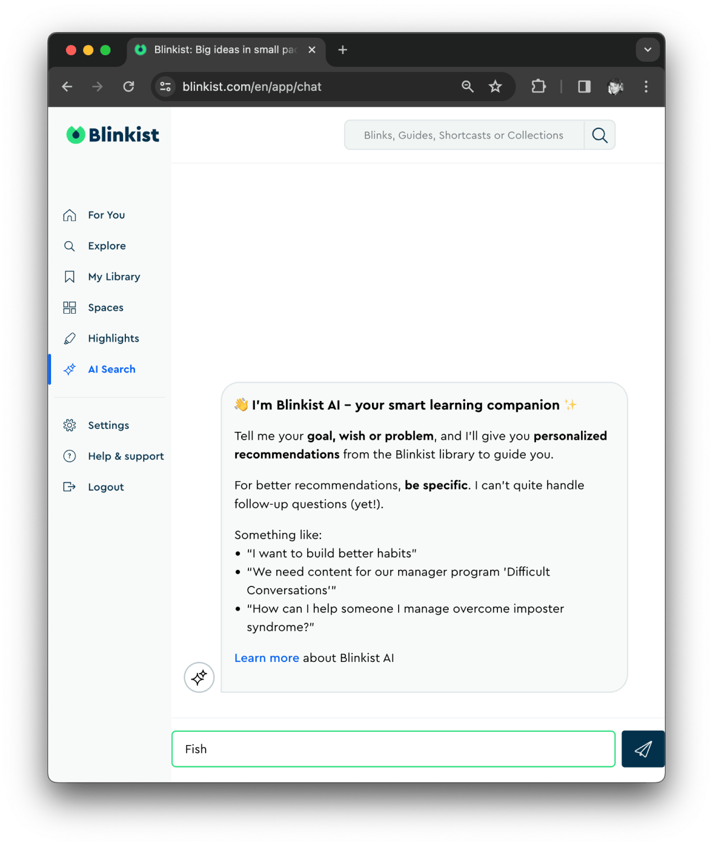Open the Chrome profile avatar

(616, 87)
